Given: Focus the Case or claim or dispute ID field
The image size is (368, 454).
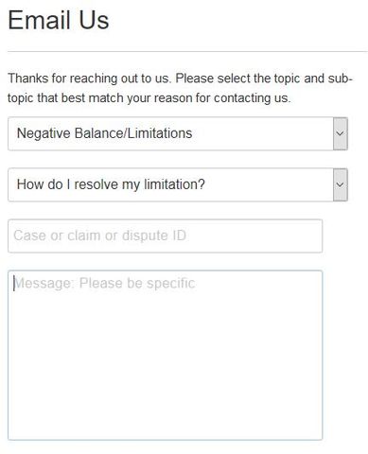Looking at the screenshot, I should tap(165, 236).
